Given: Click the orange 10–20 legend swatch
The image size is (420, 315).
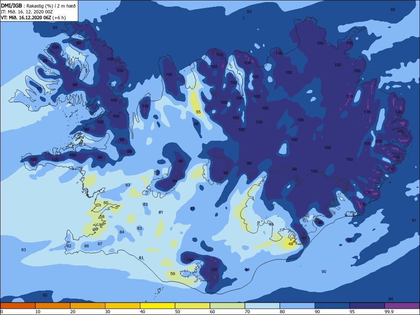Looking at the screenshot, I should 53,306.
